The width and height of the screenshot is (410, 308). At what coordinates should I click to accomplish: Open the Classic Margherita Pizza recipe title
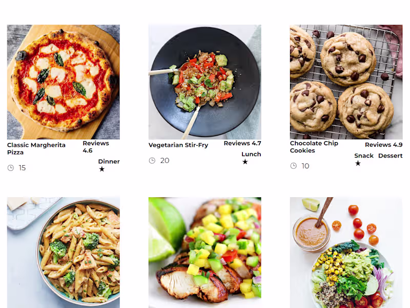click(36, 148)
